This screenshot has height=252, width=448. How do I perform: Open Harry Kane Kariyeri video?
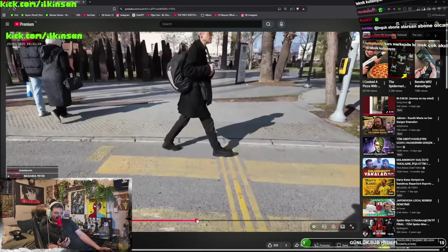(415, 182)
